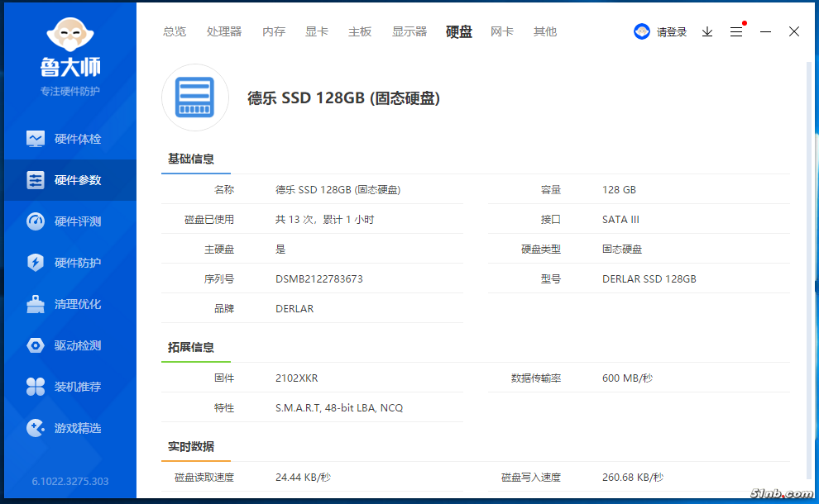The width and height of the screenshot is (819, 504).
Task: Click the 清理优化 broom icon
Action: pos(36,304)
